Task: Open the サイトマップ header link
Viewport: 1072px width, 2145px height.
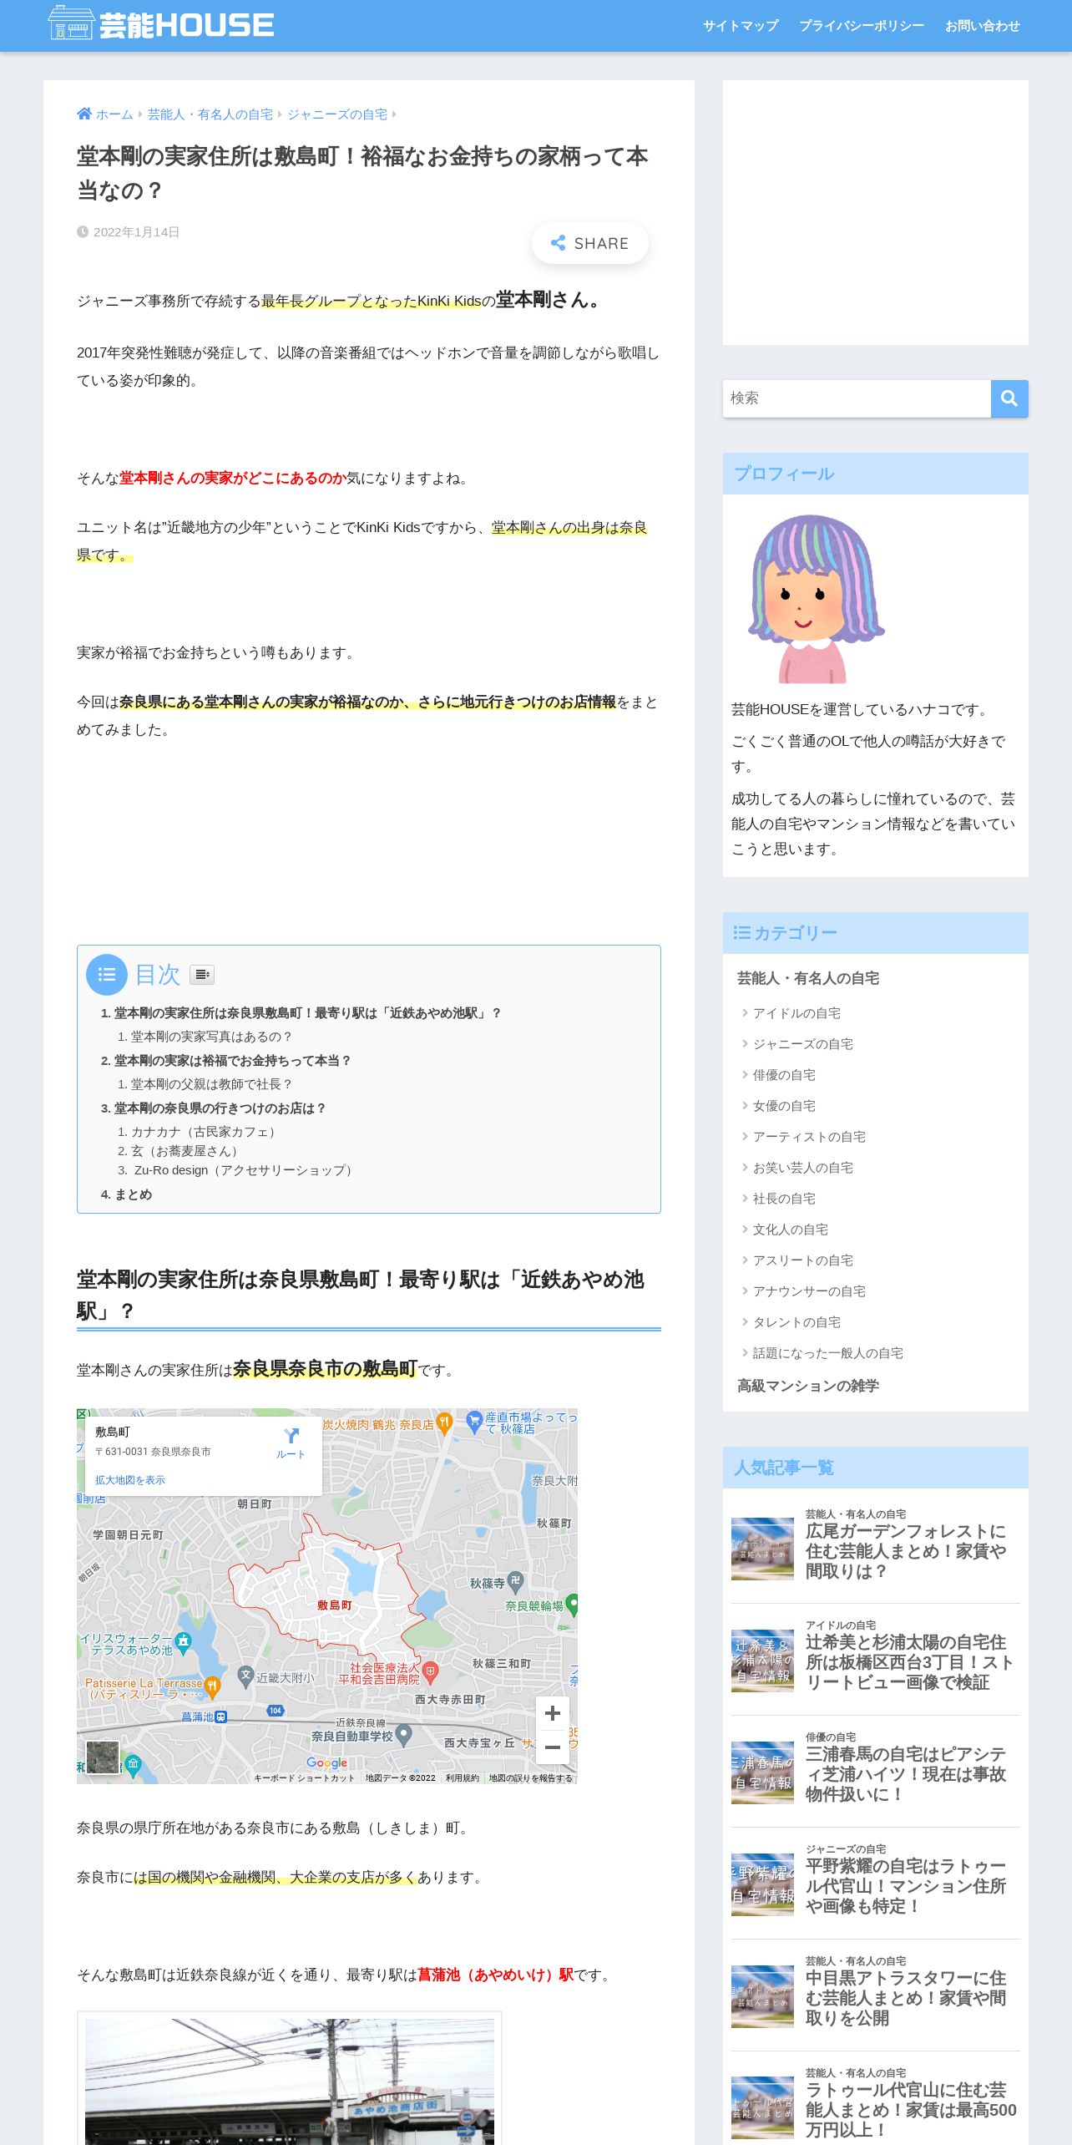Action: pyautogui.click(x=741, y=26)
